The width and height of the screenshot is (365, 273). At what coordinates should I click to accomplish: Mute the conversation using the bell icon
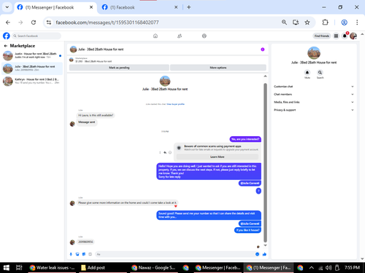[307, 73]
